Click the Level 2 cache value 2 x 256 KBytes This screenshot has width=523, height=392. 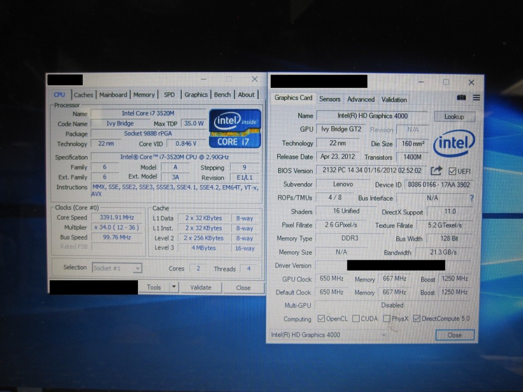203,238
